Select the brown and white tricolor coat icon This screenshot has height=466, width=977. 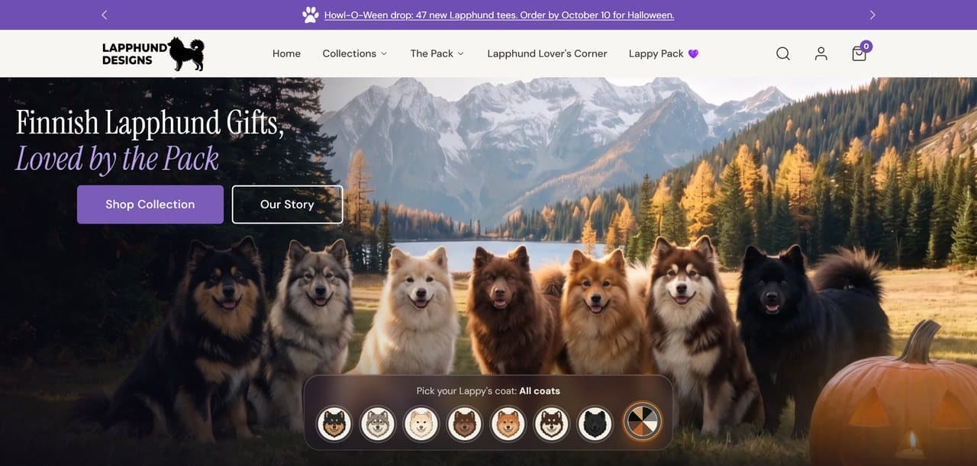552,423
